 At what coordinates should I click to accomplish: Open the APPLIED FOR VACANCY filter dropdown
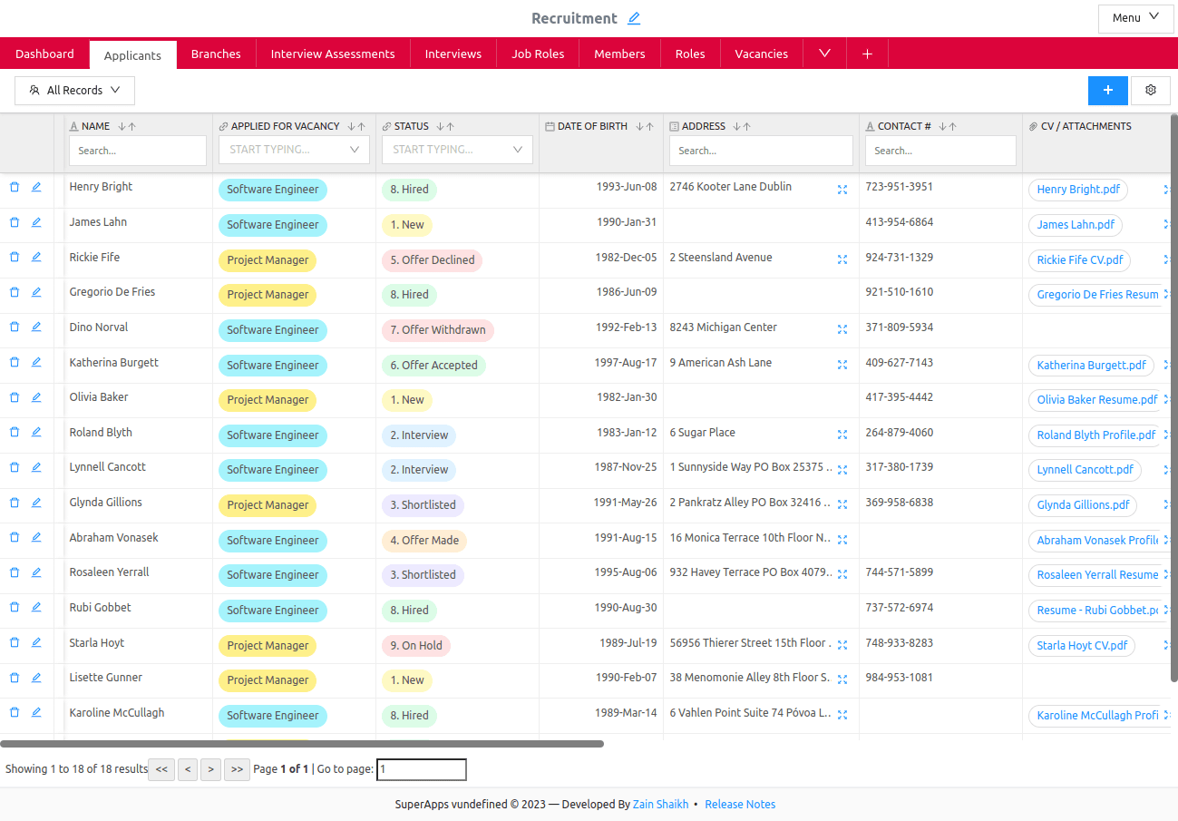tap(293, 150)
